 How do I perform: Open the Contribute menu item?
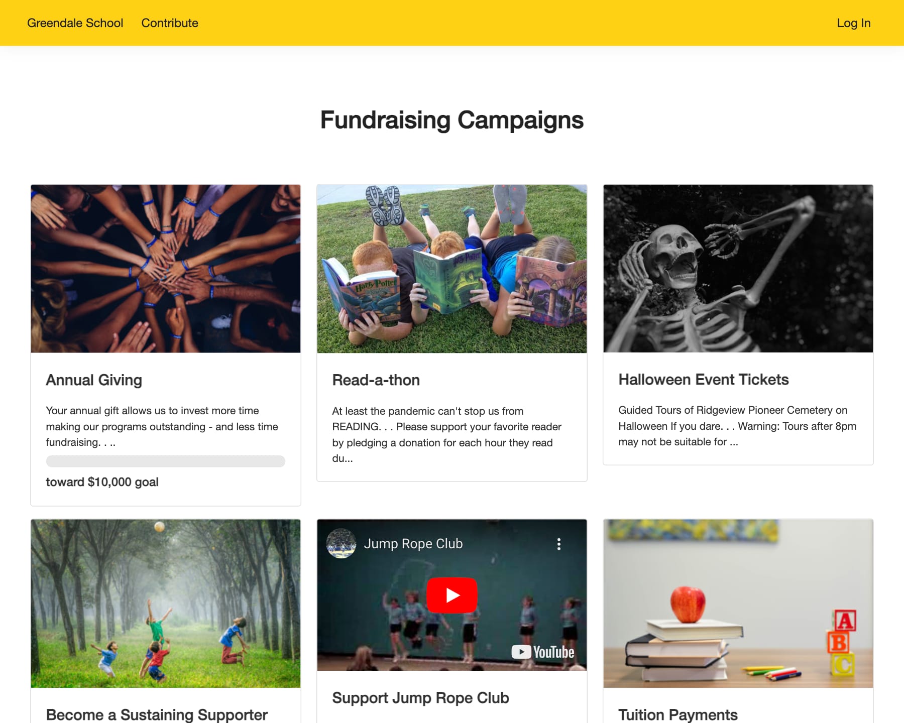(x=170, y=23)
